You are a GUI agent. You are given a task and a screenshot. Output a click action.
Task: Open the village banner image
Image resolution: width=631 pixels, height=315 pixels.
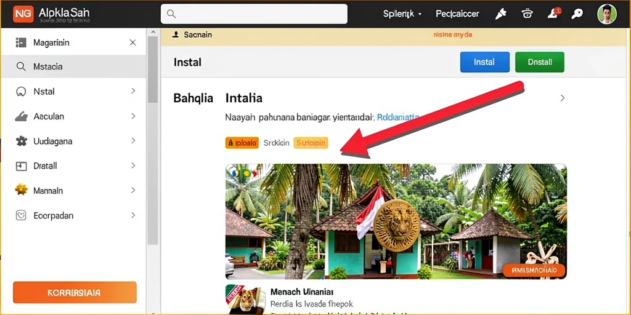click(x=396, y=221)
